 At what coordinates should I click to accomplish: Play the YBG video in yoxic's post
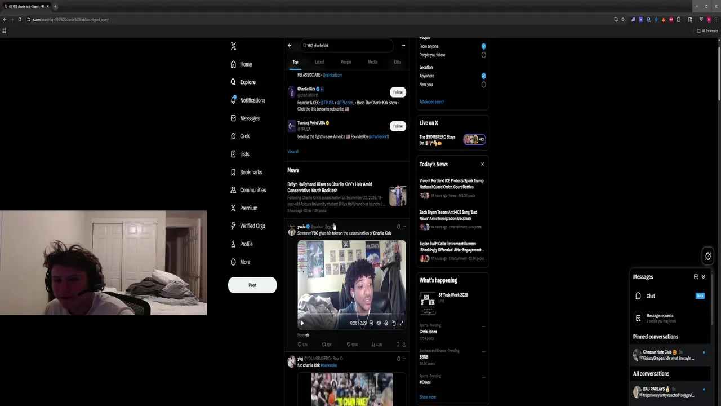(302, 323)
